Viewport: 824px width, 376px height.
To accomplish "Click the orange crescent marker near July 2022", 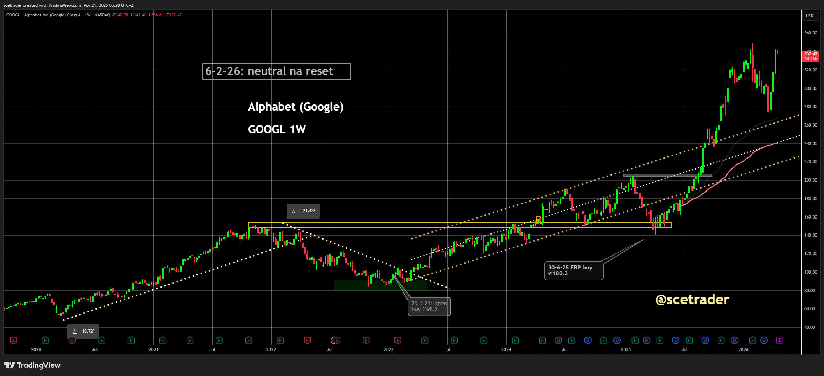I will (x=333, y=340).
